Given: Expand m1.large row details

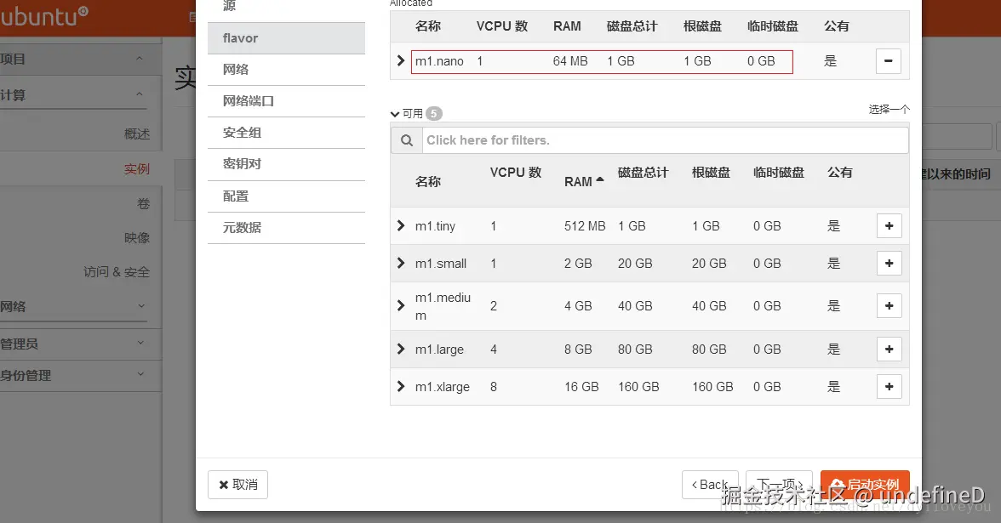Looking at the screenshot, I should (x=400, y=349).
